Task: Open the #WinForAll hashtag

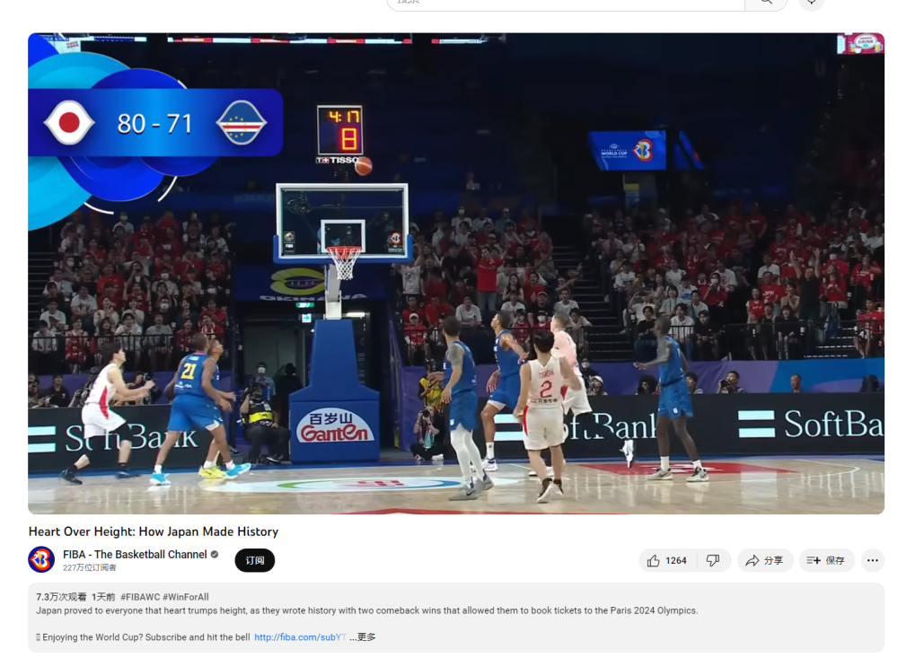Action: pyautogui.click(x=186, y=597)
